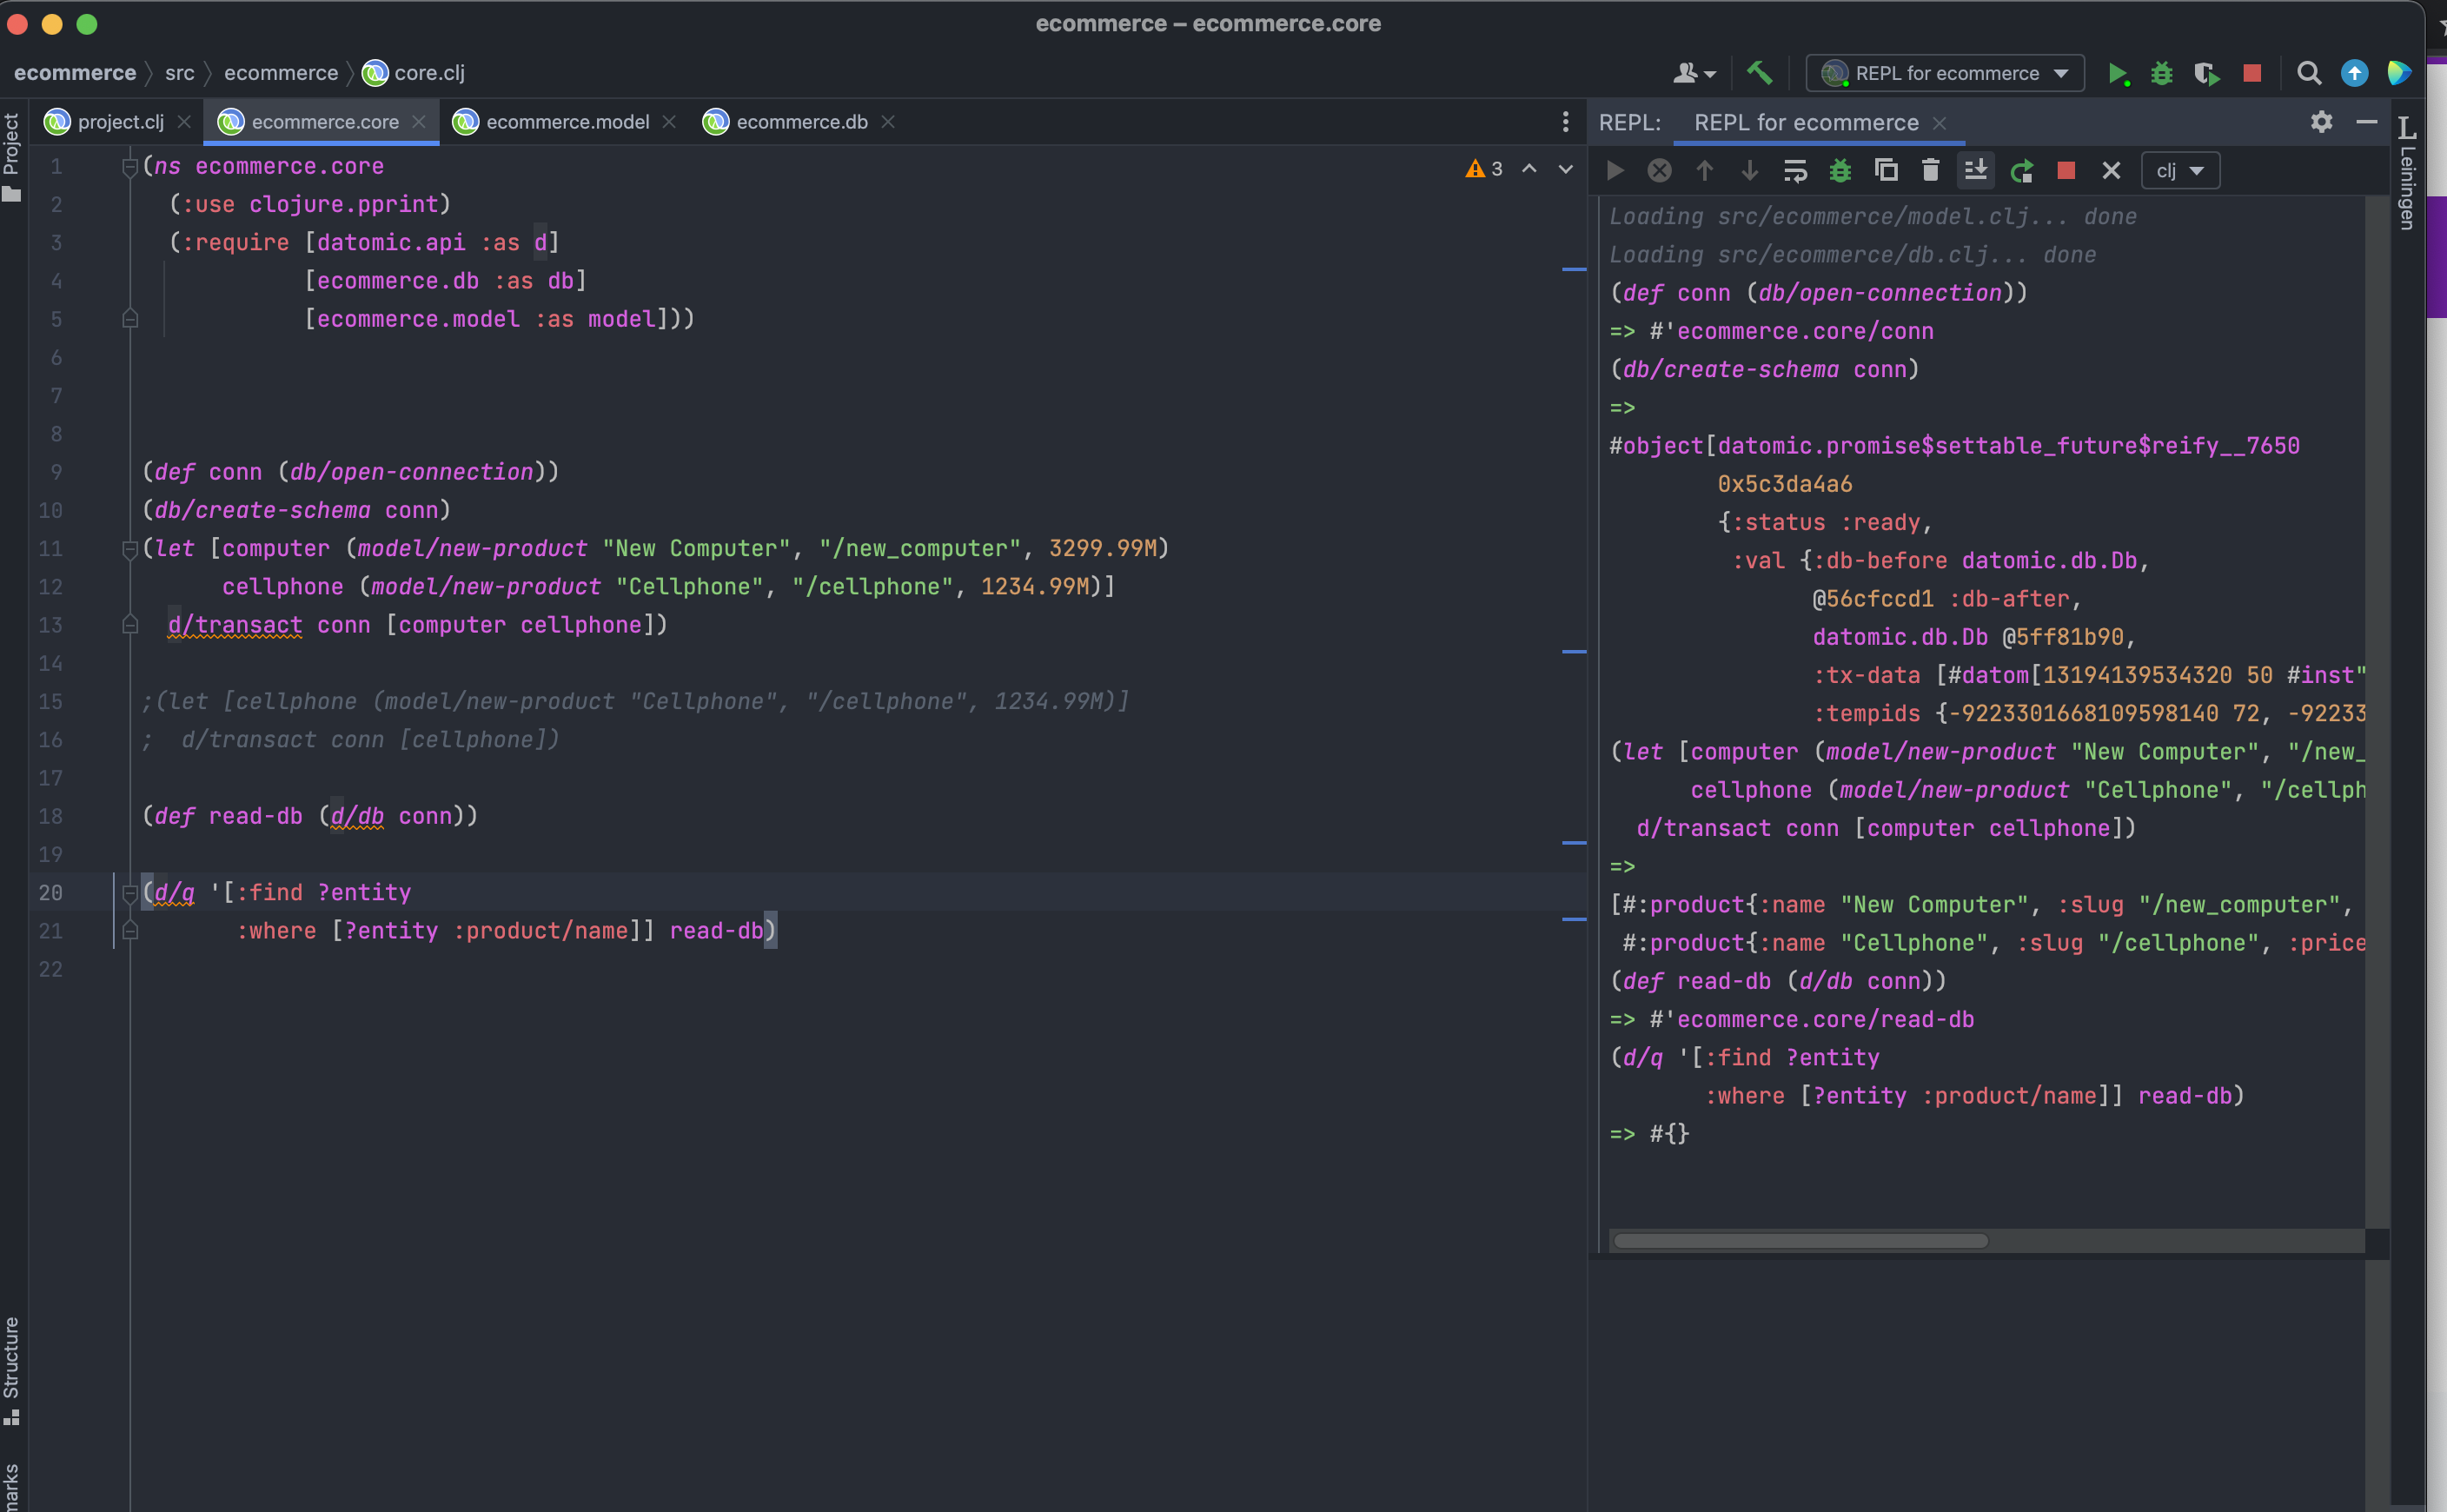
Task: Click core.clj breadcrumb
Action: pos(414,73)
